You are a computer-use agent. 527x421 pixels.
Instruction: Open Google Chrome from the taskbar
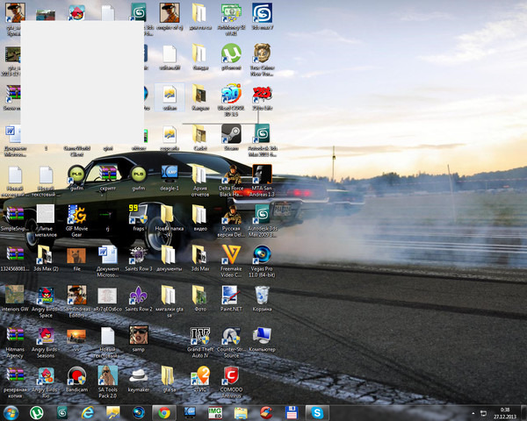(162, 411)
